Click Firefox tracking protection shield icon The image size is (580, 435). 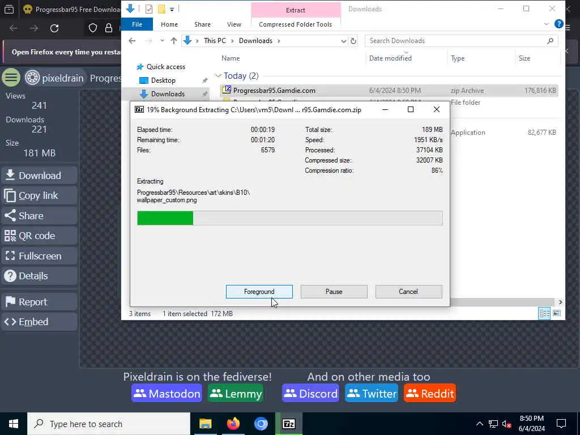92,28
